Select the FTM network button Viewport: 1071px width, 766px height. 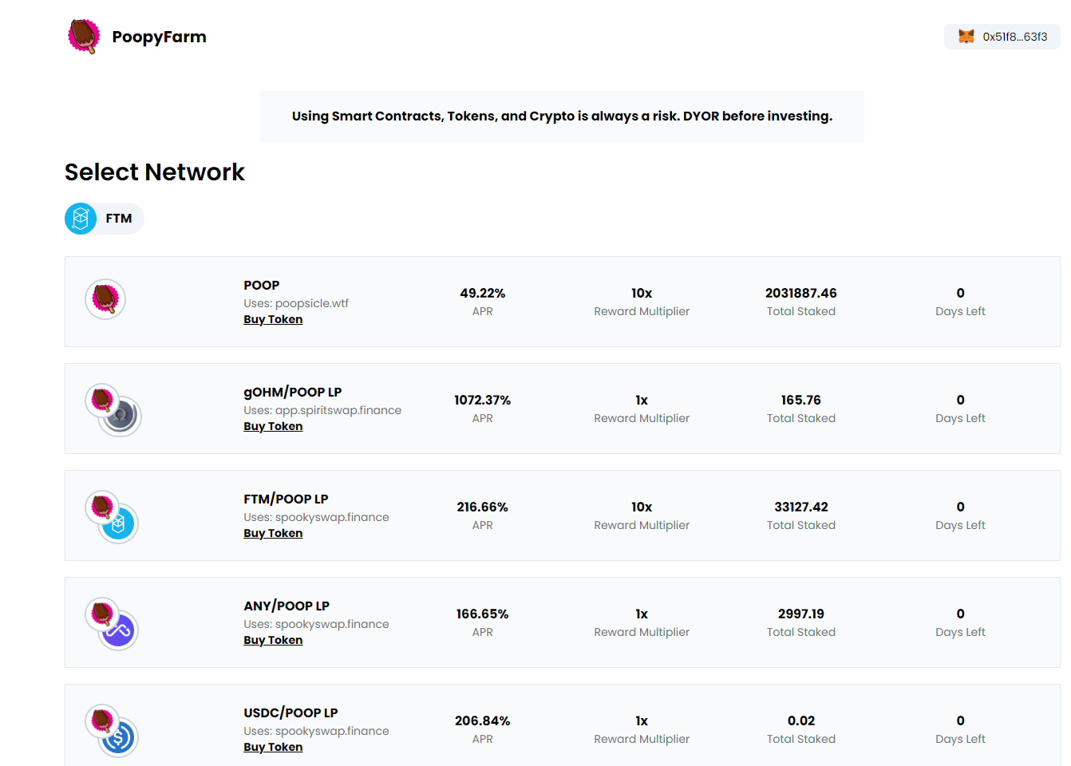pyautogui.click(x=105, y=219)
